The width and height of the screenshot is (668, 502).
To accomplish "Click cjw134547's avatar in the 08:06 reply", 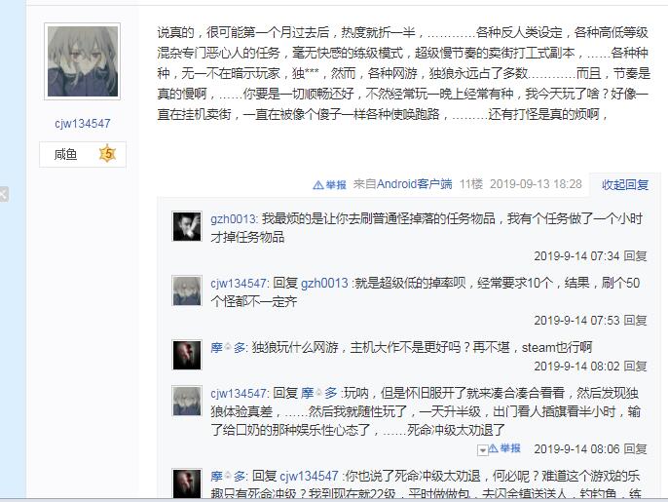I will click(187, 401).
